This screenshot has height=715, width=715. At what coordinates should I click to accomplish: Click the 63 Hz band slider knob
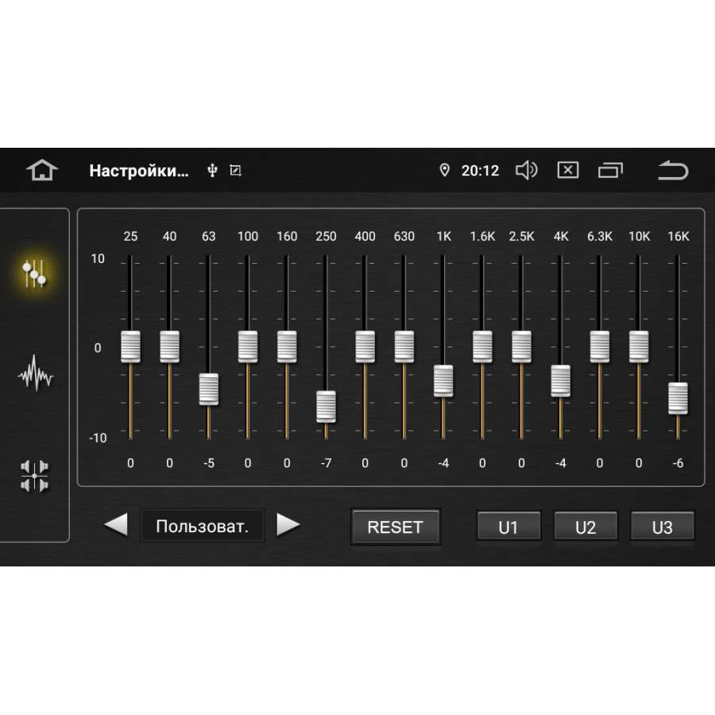pyautogui.click(x=209, y=389)
